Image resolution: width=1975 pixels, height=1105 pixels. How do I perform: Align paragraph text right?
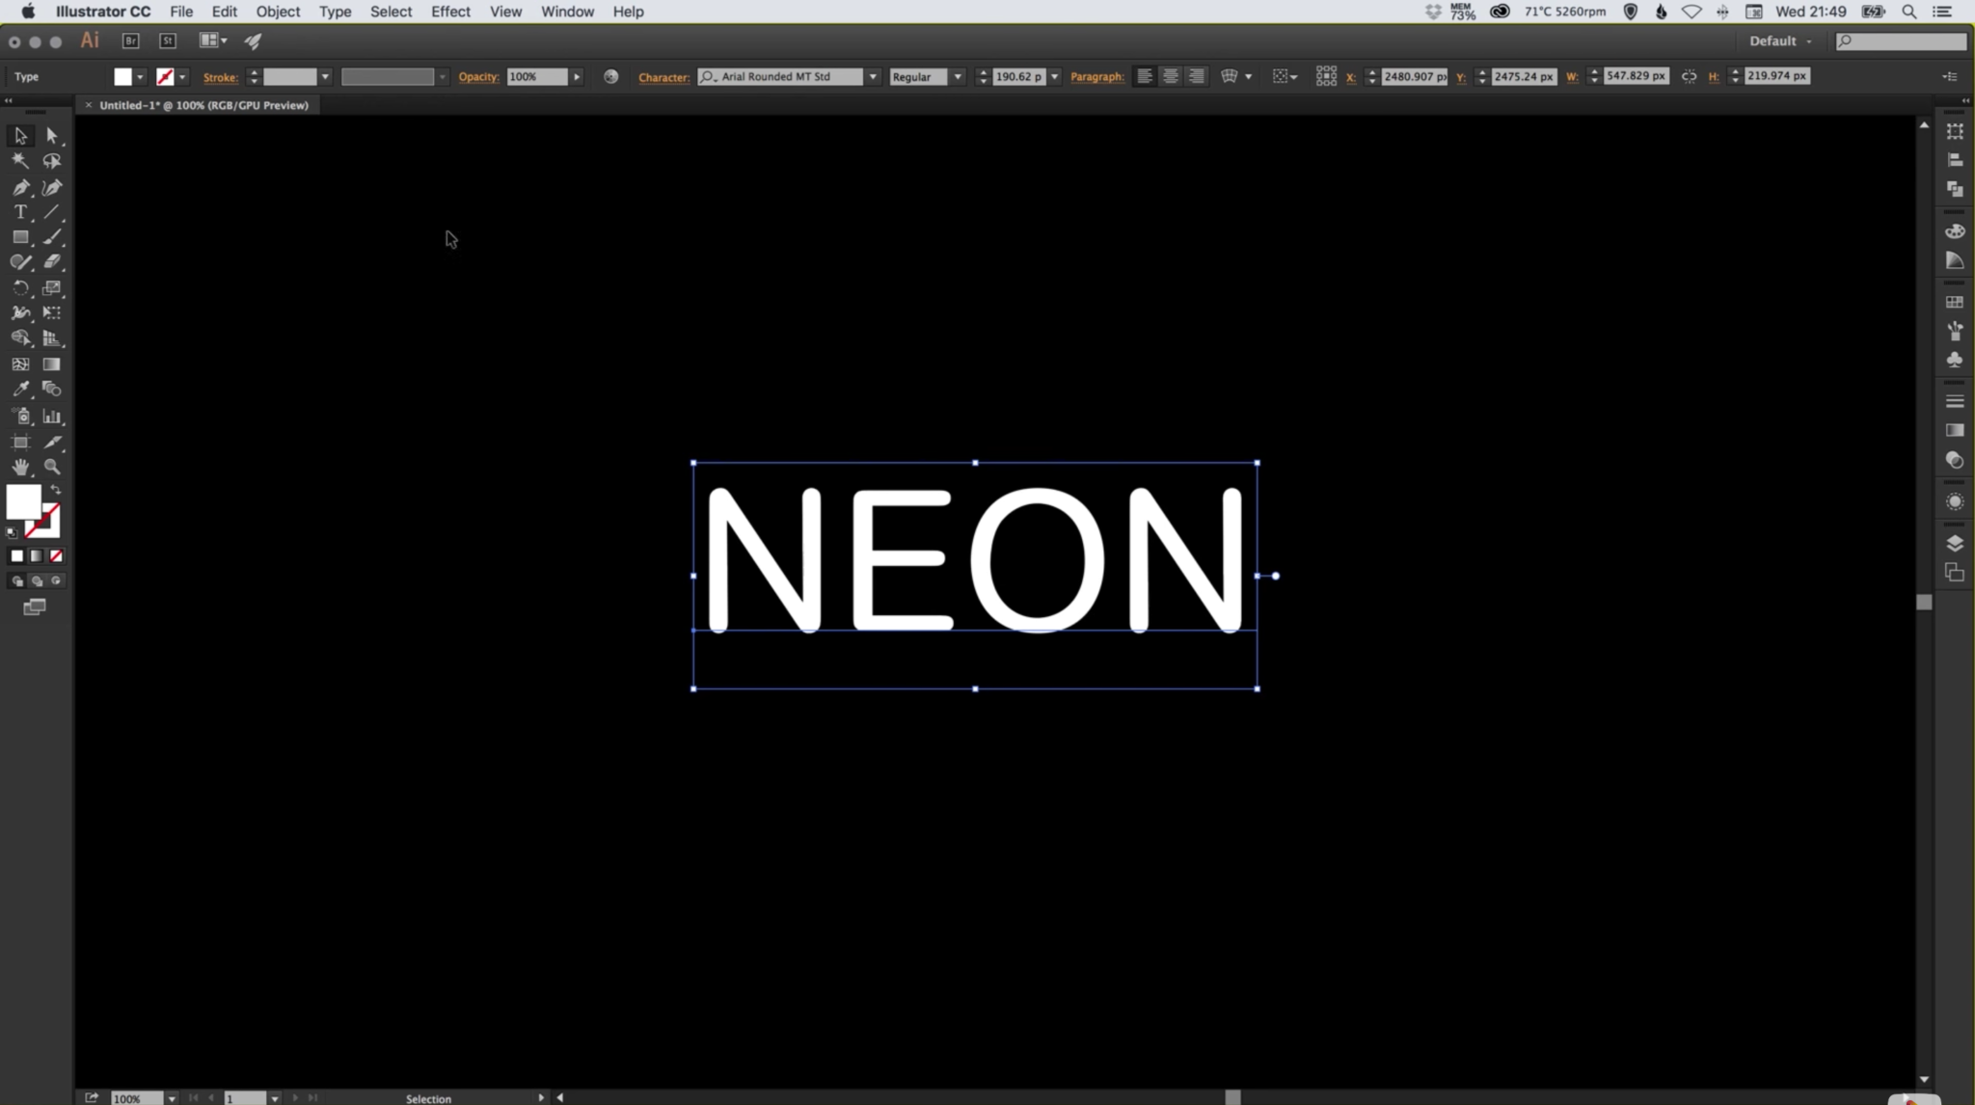tap(1197, 76)
